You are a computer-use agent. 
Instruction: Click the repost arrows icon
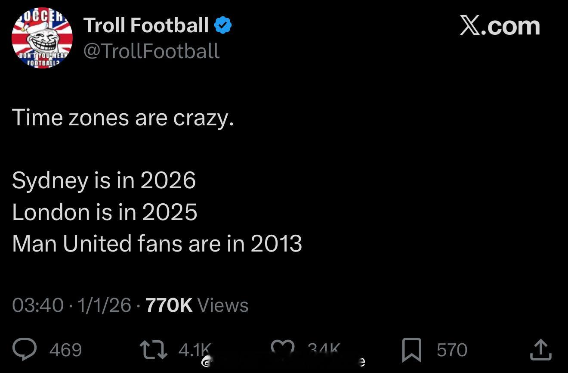point(154,349)
